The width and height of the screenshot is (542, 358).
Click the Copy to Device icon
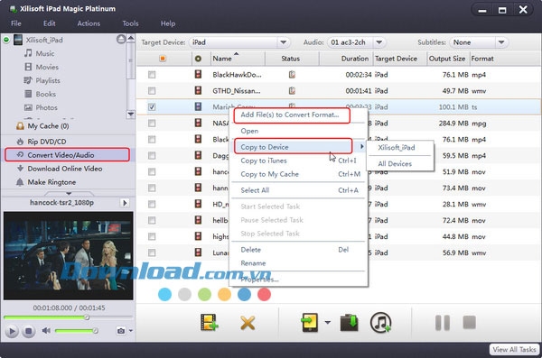[309, 323]
